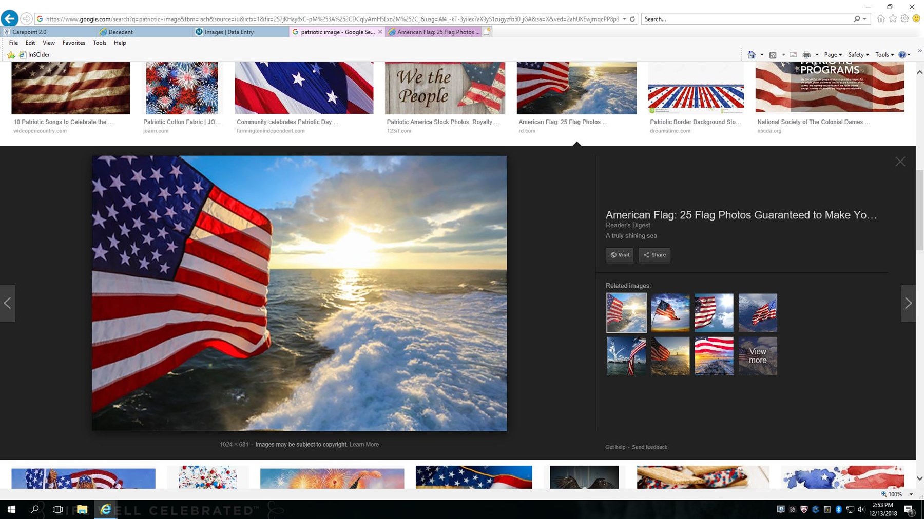924x519 pixels.
Task: Click the gear settings icon in the browser
Action: (x=904, y=19)
